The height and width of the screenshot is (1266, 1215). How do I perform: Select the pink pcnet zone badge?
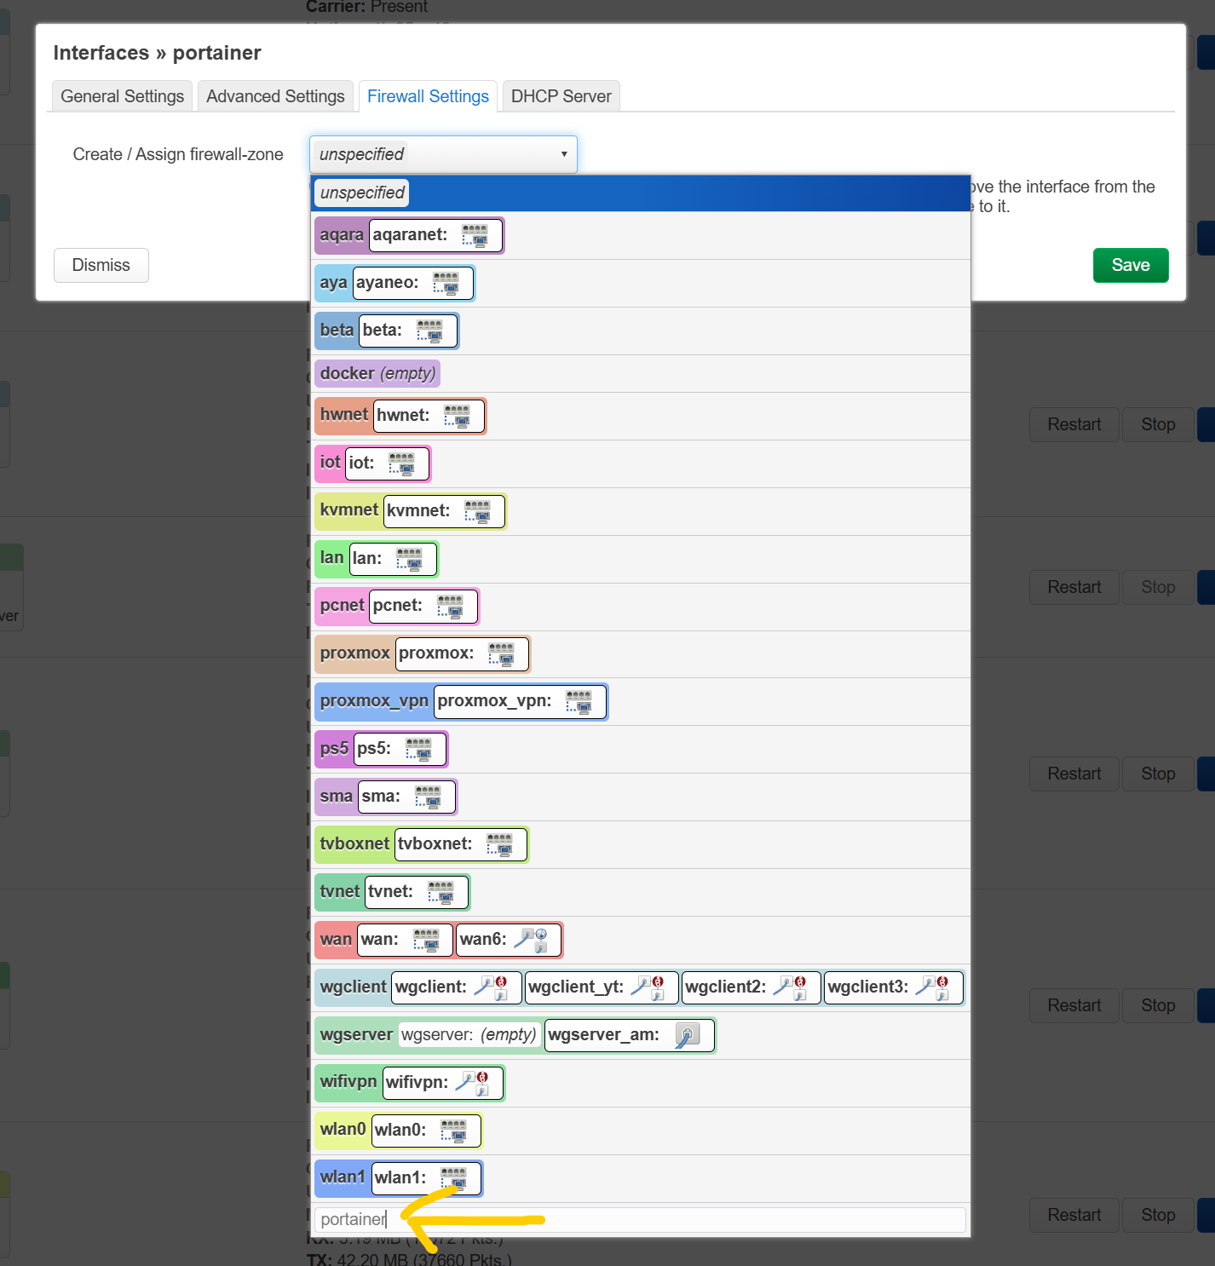click(x=342, y=606)
